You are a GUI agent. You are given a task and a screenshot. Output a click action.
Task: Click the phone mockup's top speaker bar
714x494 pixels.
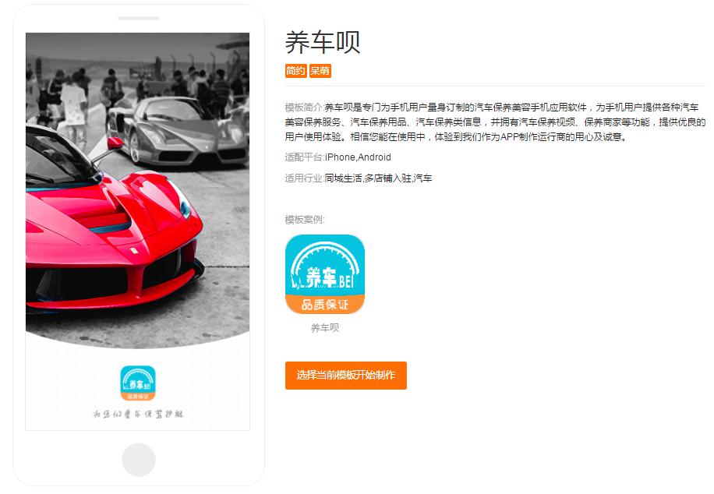point(139,18)
